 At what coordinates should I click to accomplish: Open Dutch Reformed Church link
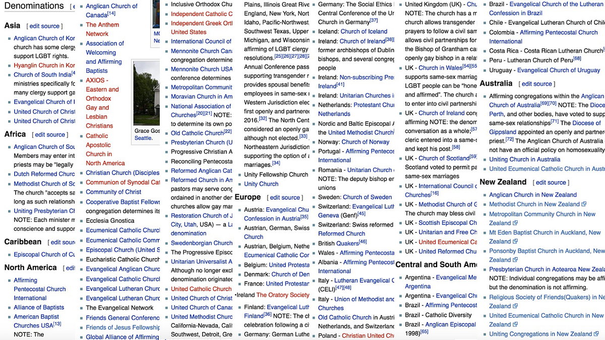44,174
